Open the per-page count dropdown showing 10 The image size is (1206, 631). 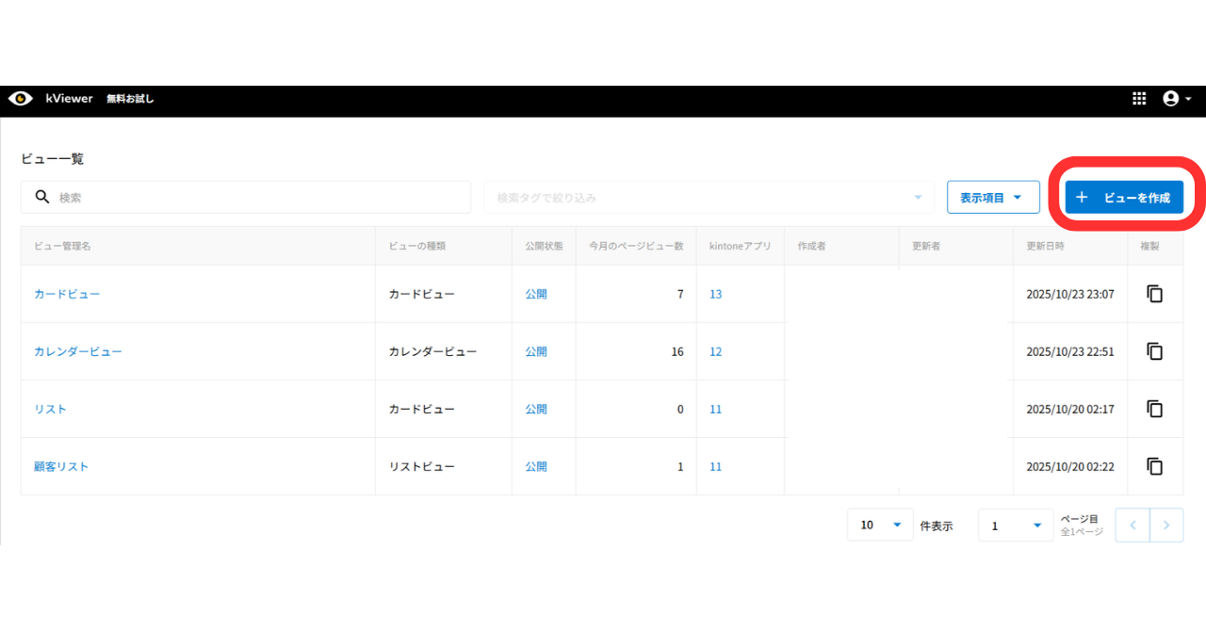(x=879, y=525)
